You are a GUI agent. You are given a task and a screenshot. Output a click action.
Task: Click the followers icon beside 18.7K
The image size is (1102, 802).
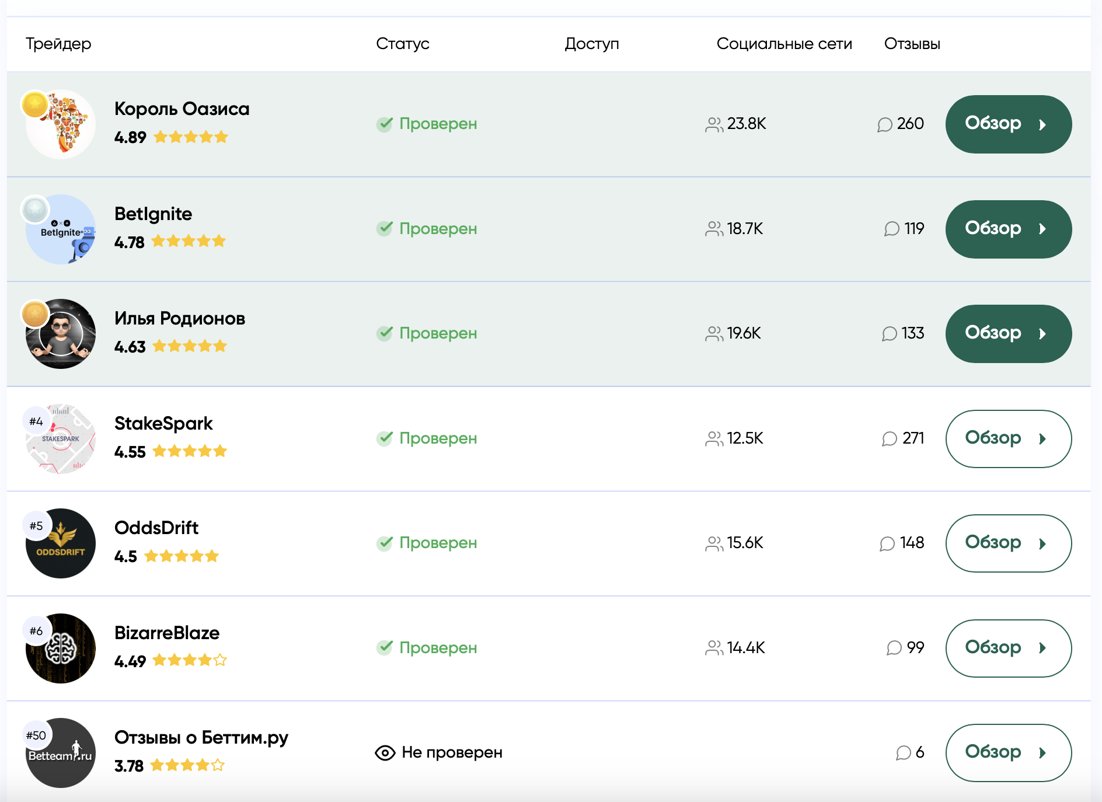click(x=714, y=229)
